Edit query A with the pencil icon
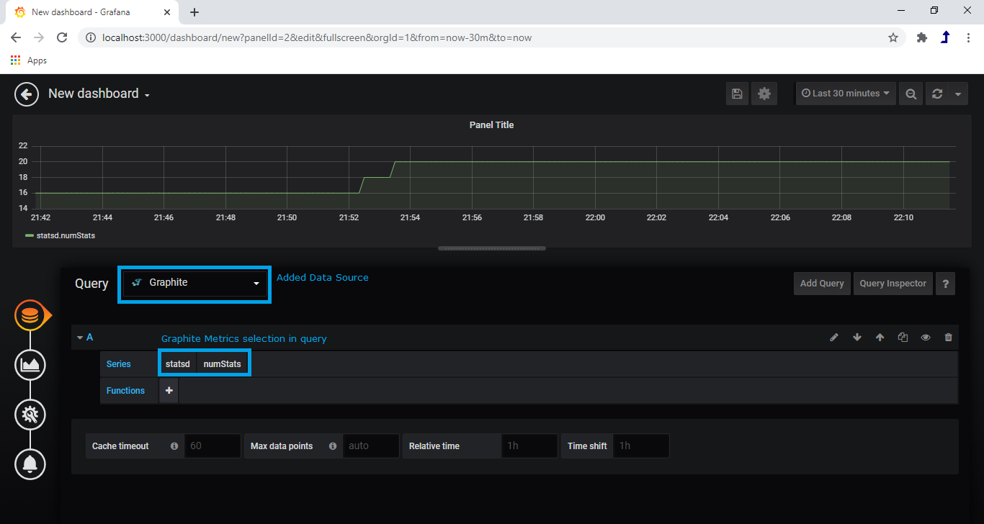 tap(834, 337)
